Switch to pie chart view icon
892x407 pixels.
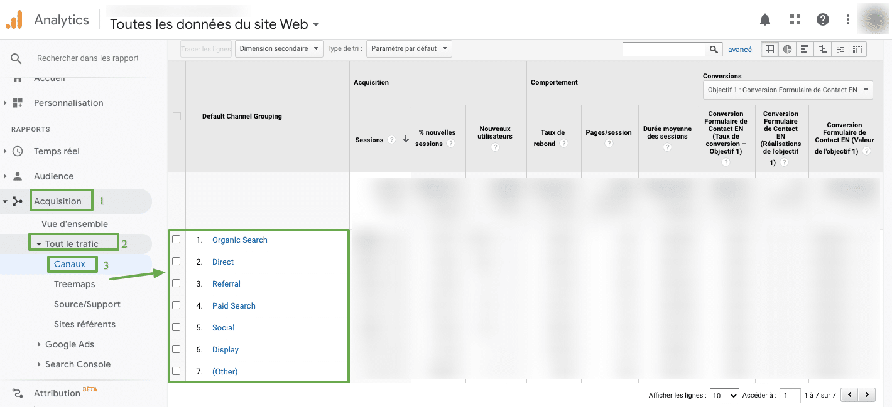[787, 49]
